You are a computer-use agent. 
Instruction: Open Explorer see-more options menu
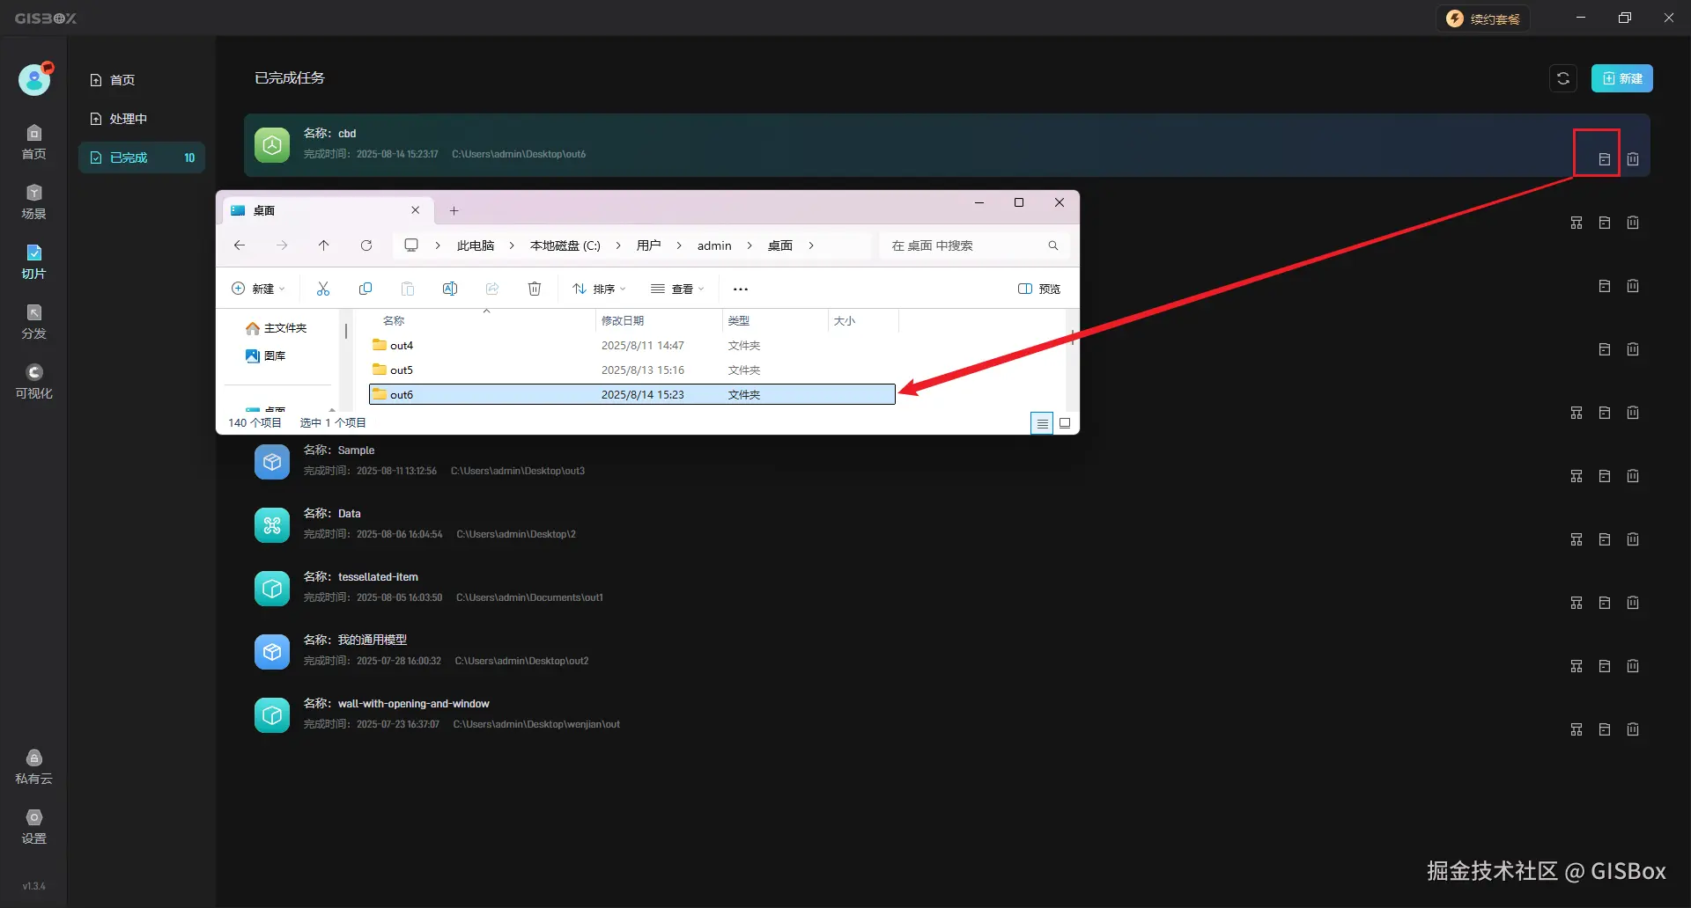(741, 289)
